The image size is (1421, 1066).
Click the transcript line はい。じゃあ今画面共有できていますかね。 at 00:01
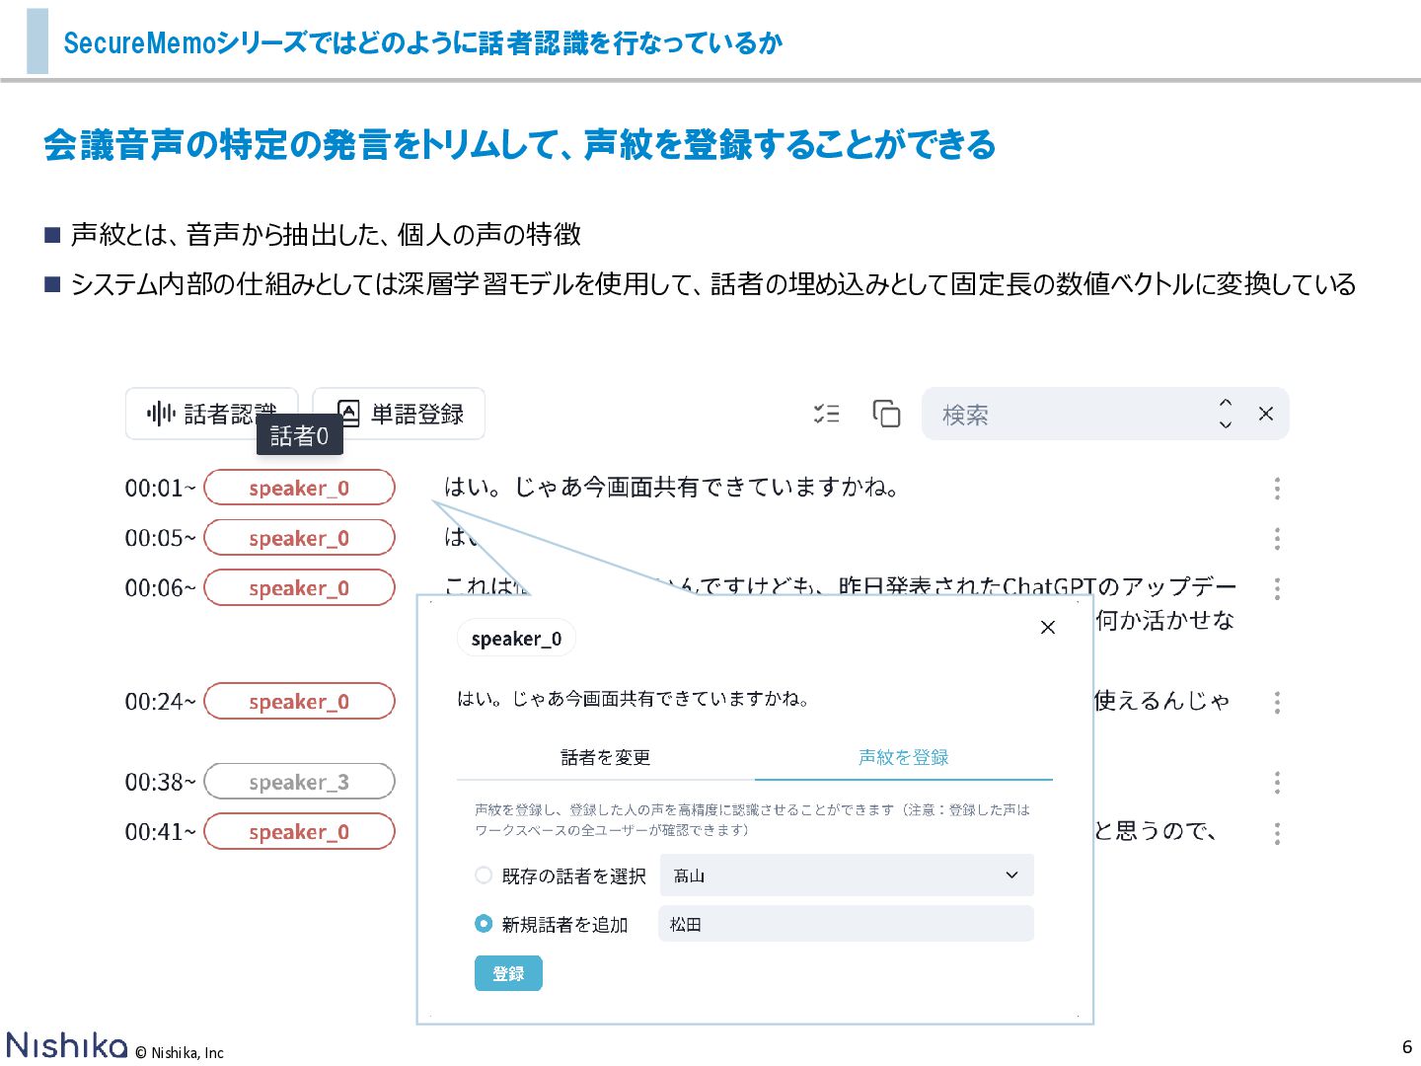click(x=671, y=487)
